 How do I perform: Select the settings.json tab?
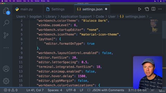point(92,9)
